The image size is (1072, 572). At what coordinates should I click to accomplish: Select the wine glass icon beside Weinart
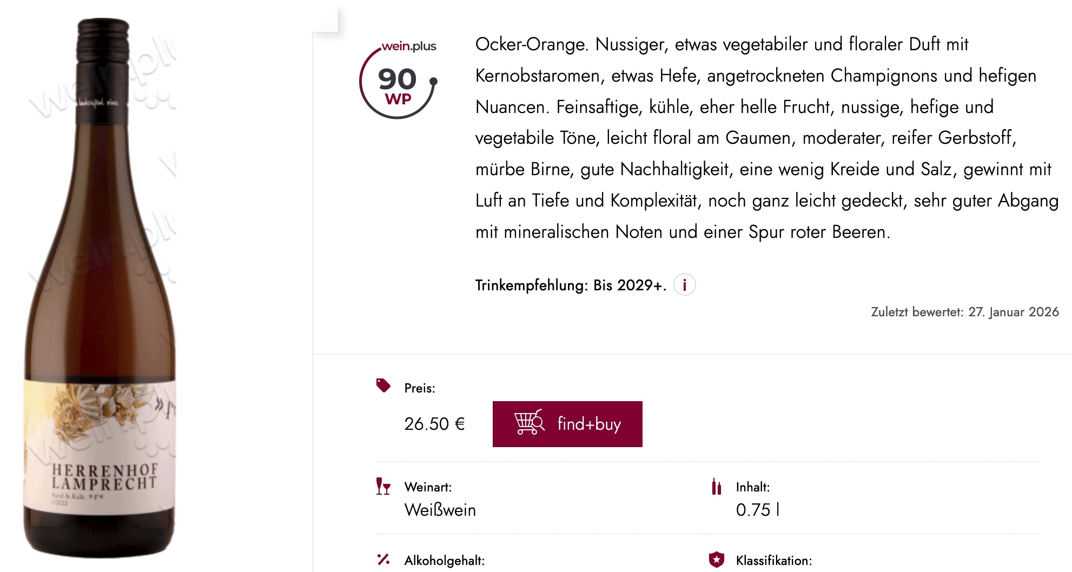(383, 487)
